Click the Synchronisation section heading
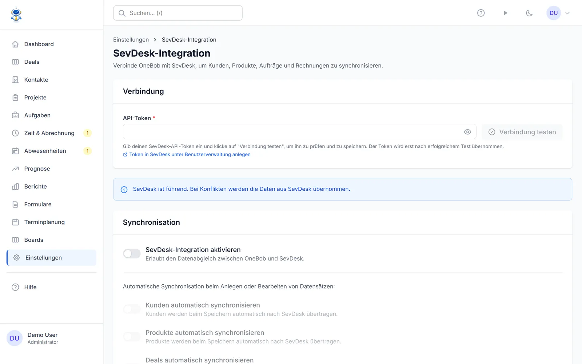582x364 pixels. coord(151,222)
